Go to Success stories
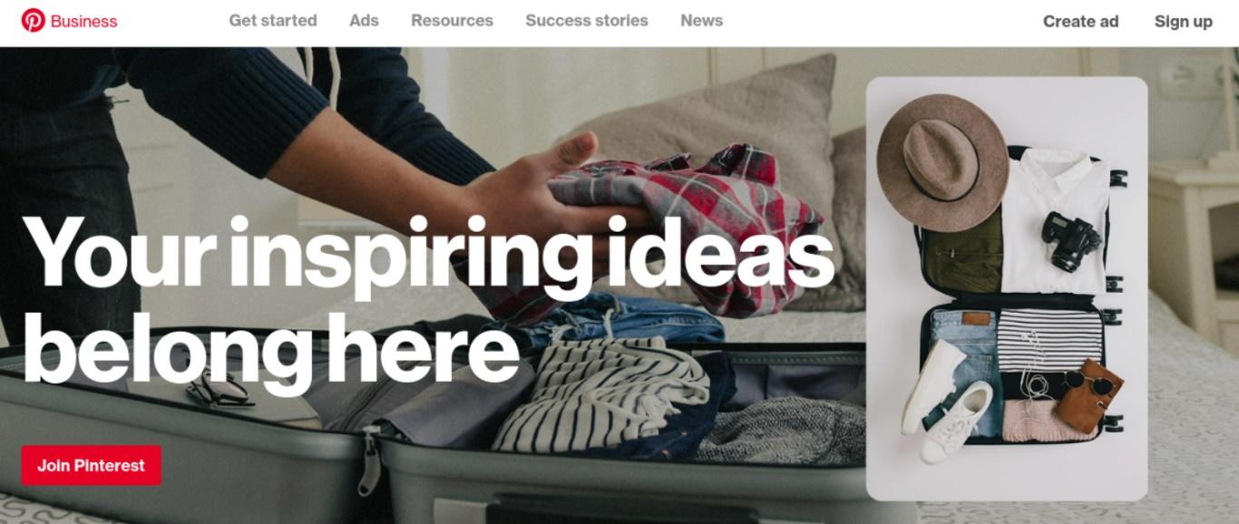Image resolution: width=1239 pixels, height=524 pixels. coord(587,20)
